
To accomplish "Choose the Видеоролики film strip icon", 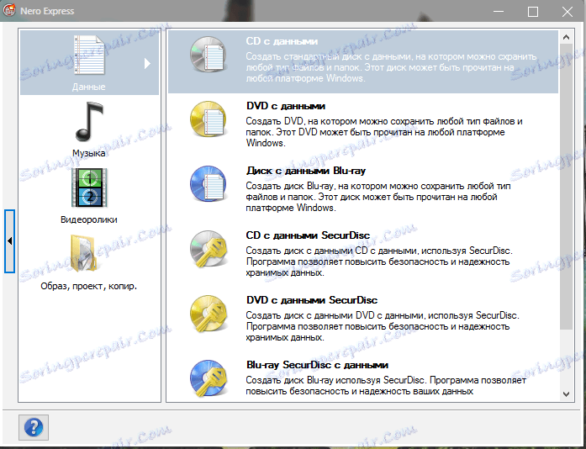I will pyautogui.click(x=89, y=188).
